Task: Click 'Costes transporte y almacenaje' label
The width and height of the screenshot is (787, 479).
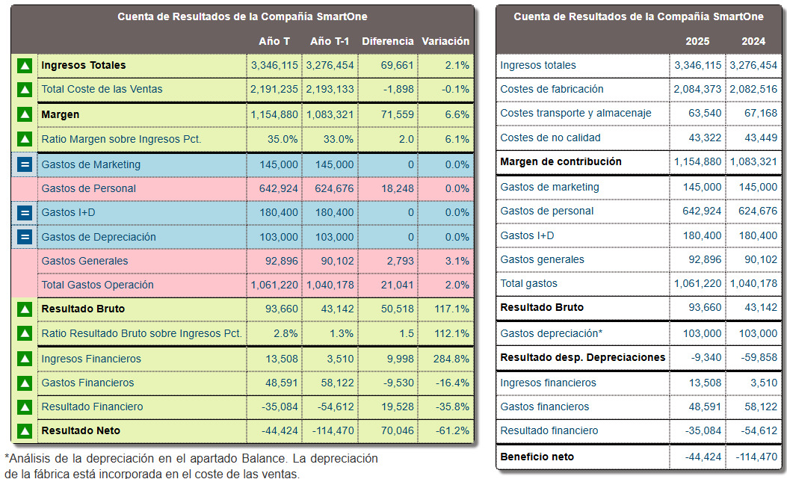Action: point(575,114)
